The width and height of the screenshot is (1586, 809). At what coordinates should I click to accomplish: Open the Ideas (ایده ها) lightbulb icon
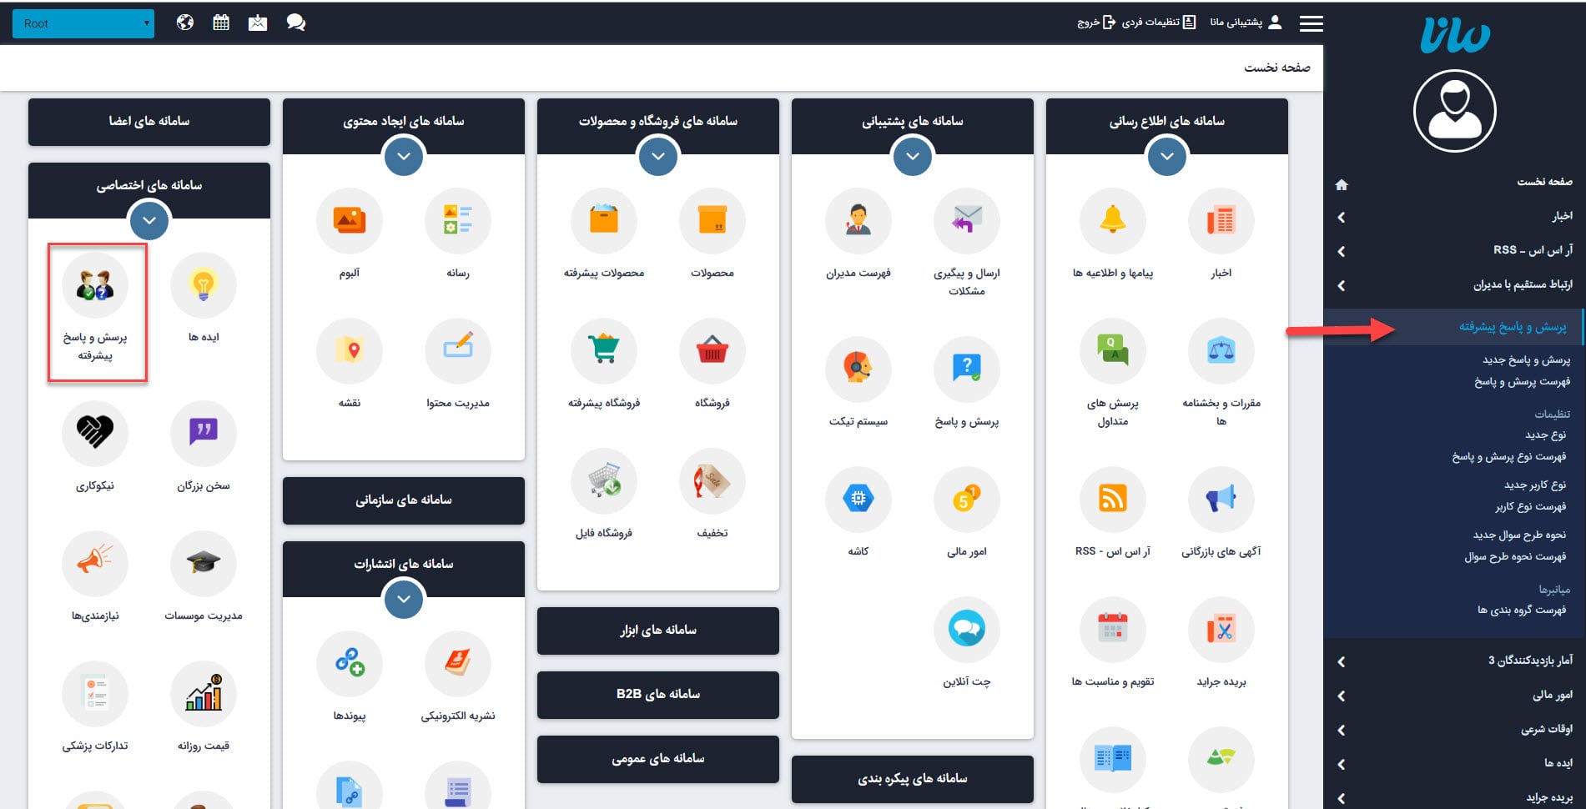pos(203,286)
